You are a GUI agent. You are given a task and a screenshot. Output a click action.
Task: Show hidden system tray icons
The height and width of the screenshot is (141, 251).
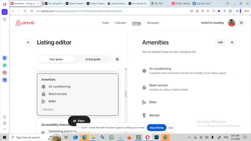click(189, 137)
